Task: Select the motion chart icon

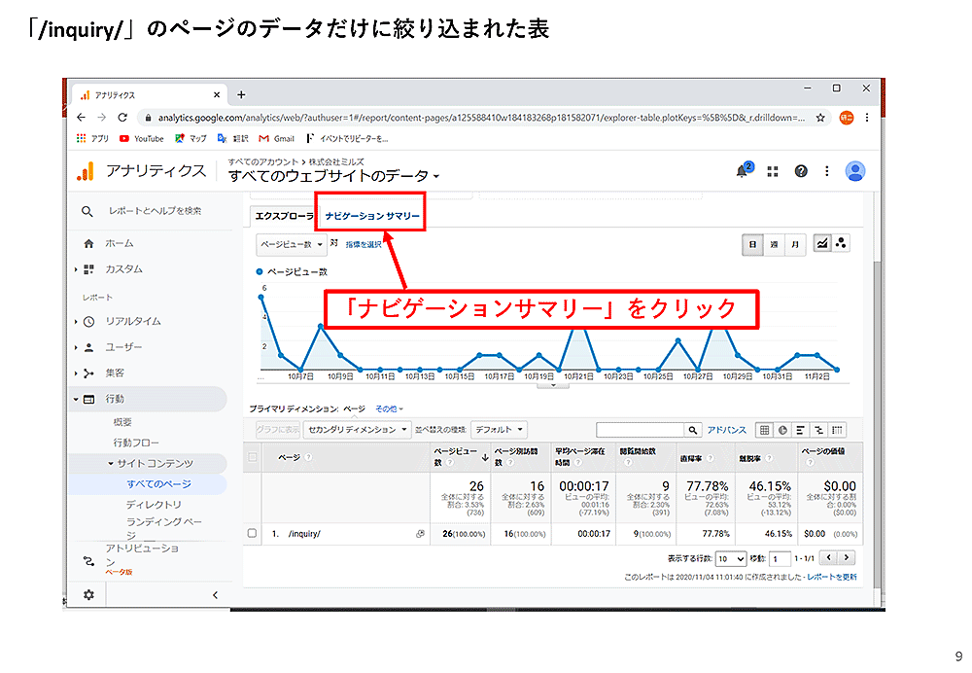Action: click(841, 244)
